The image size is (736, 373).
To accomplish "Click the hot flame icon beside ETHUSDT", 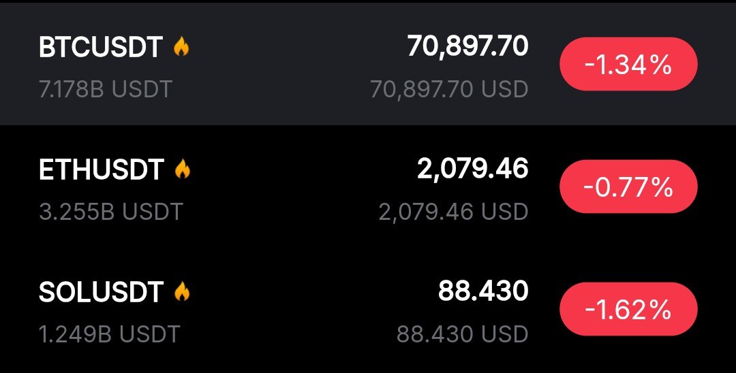I will 182,169.
